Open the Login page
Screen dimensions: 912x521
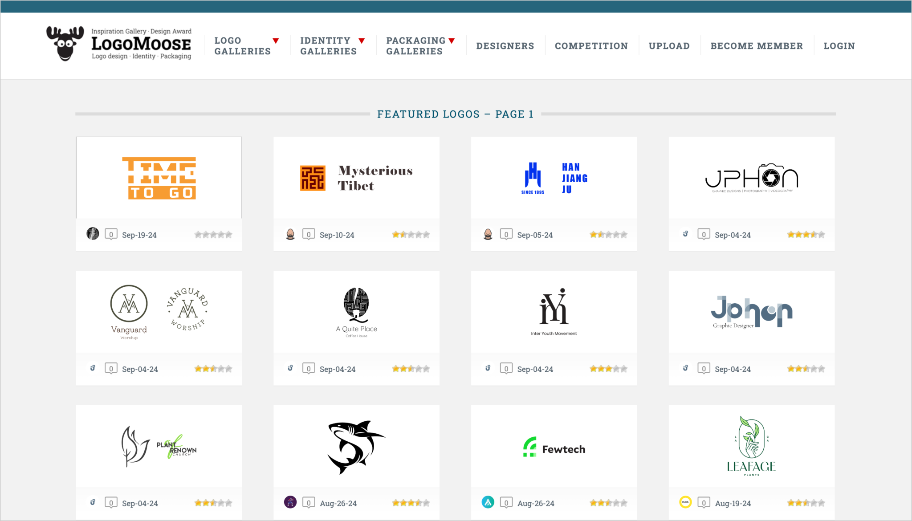point(839,45)
